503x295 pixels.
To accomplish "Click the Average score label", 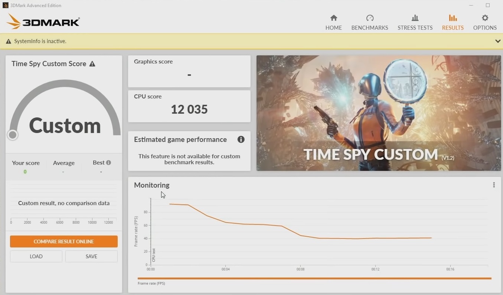I will tap(63, 163).
